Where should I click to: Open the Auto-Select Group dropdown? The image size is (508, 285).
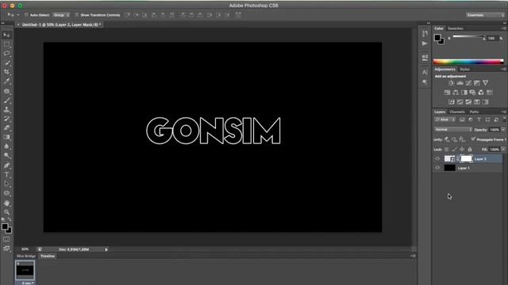coord(61,15)
